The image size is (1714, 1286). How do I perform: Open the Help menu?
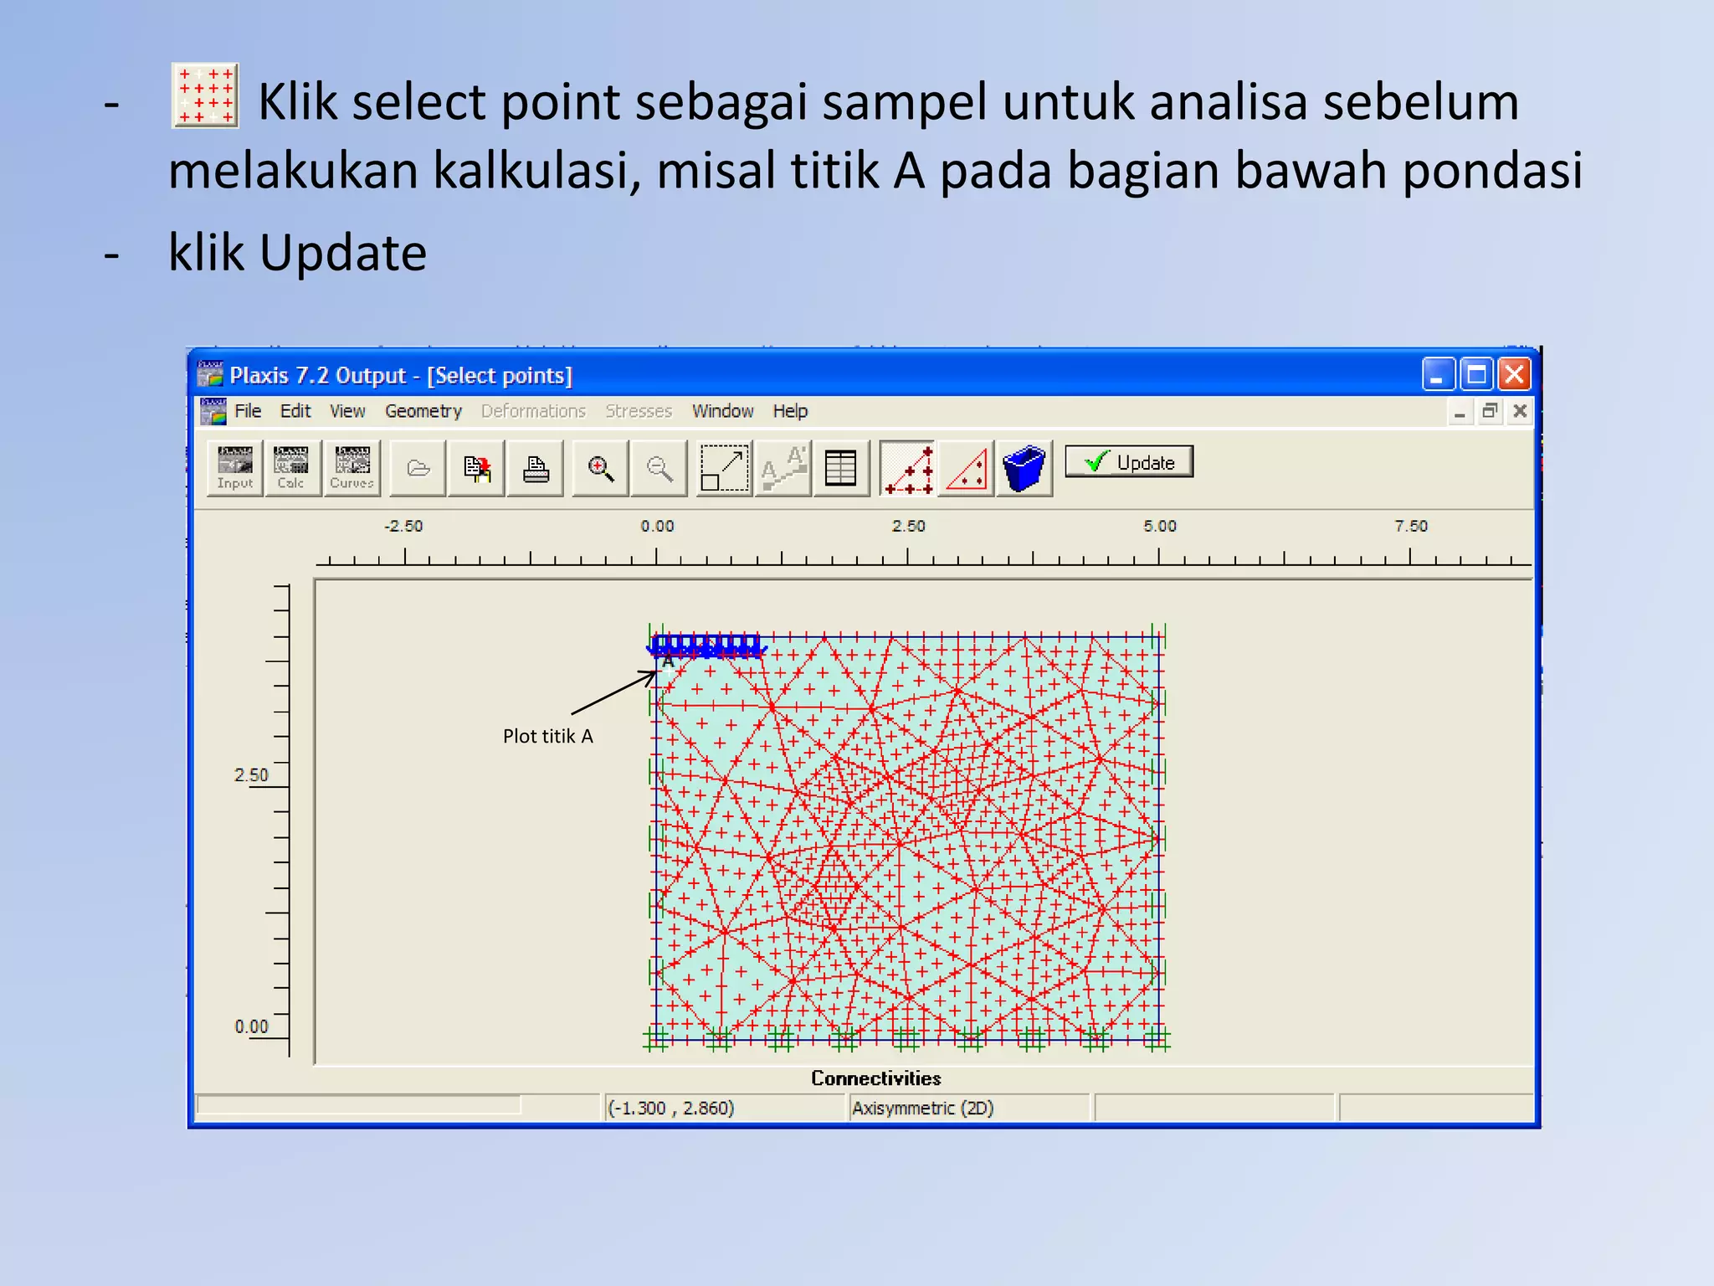(x=790, y=411)
